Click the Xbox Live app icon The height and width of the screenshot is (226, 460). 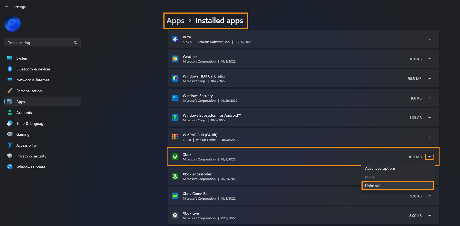(x=175, y=215)
